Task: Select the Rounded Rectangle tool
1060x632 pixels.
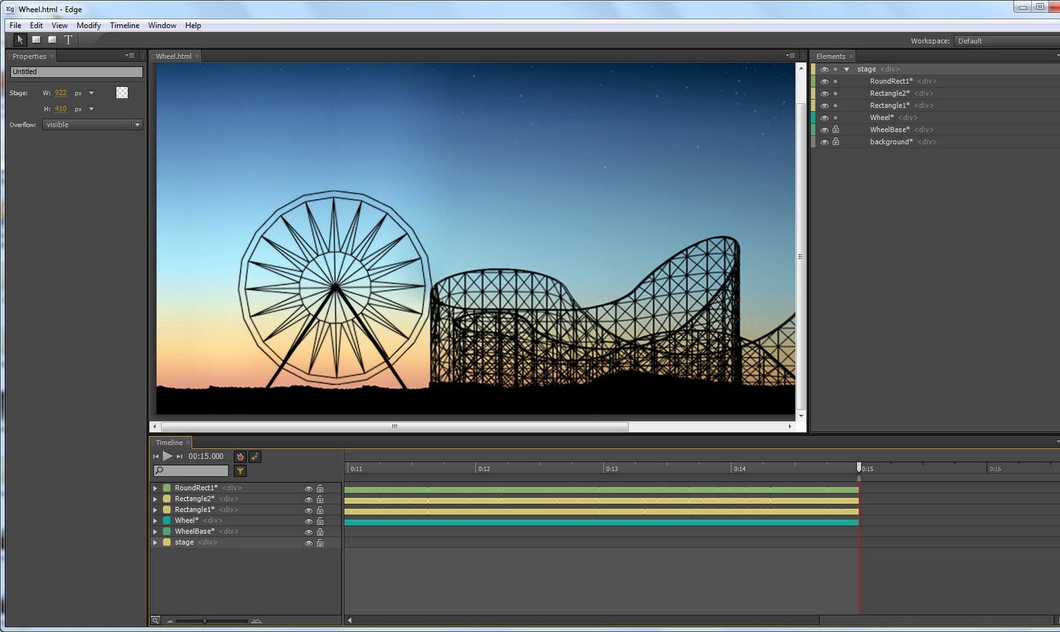Action: pyautogui.click(x=52, y=40)
